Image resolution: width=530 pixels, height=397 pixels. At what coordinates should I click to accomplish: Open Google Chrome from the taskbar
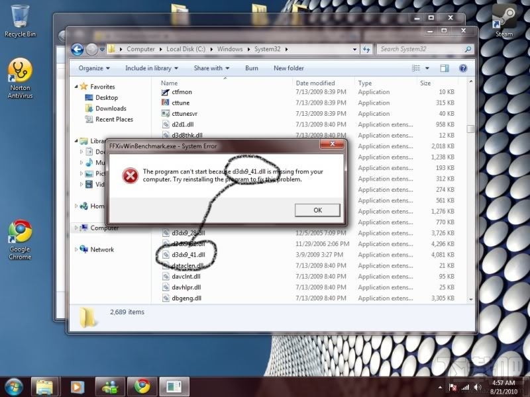(x=142, y=386)
